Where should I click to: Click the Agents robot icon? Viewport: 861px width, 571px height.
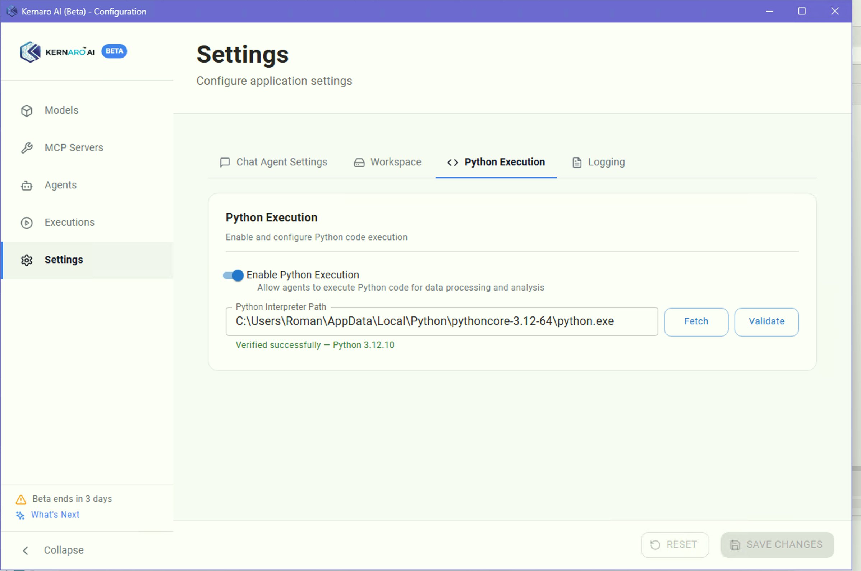click(x=27, y=185)
